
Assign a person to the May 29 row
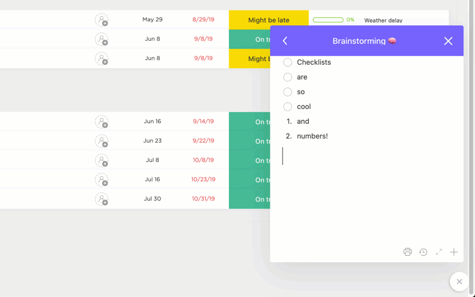click(x=102, y=20)
